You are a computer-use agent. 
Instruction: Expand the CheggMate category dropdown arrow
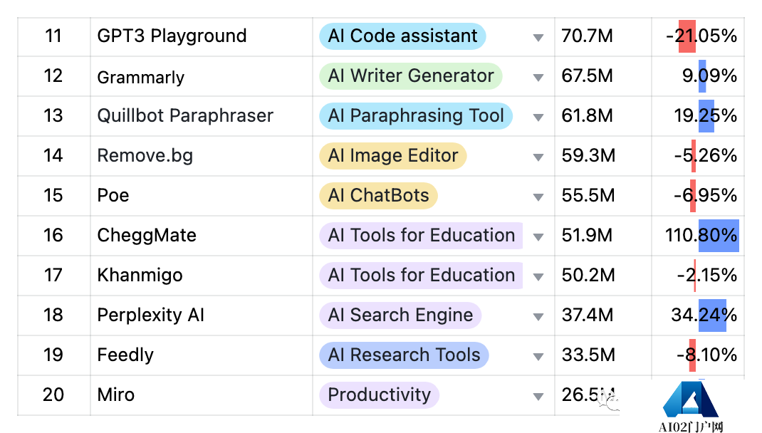click(538, 236)
